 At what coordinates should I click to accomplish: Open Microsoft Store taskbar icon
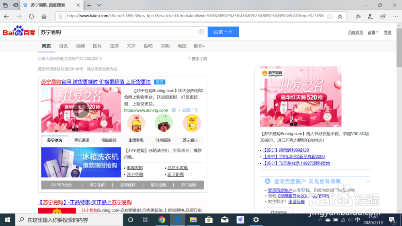click(x=209, y=220)
